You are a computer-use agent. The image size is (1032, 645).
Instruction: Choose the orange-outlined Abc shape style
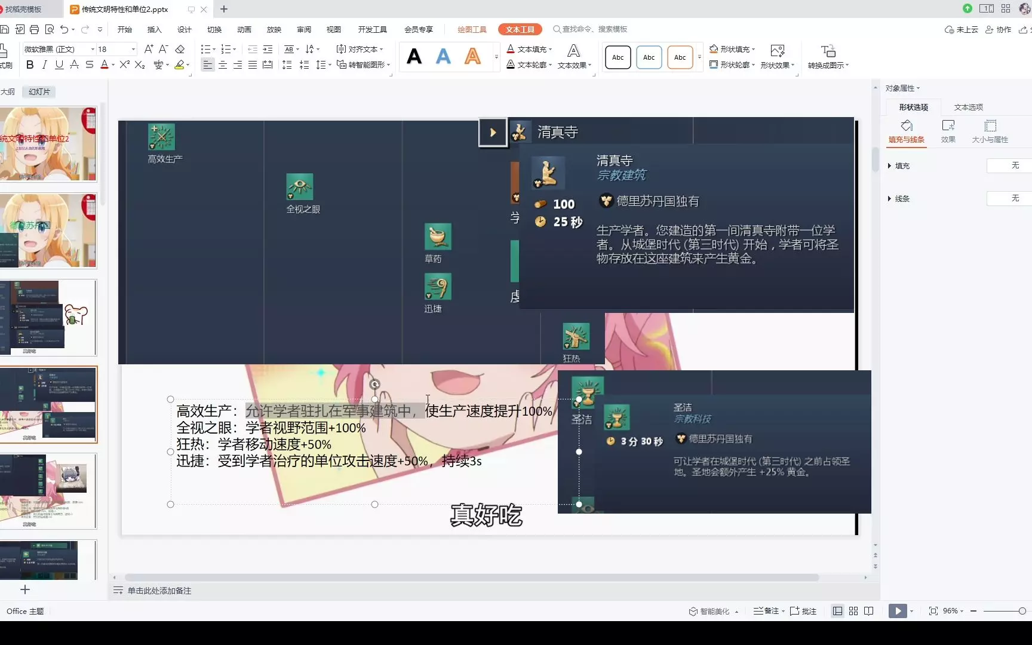point(680,57)
